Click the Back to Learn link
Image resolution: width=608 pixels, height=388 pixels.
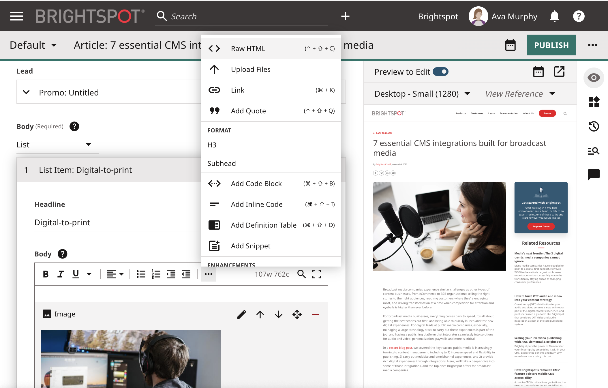coord(382,133)
